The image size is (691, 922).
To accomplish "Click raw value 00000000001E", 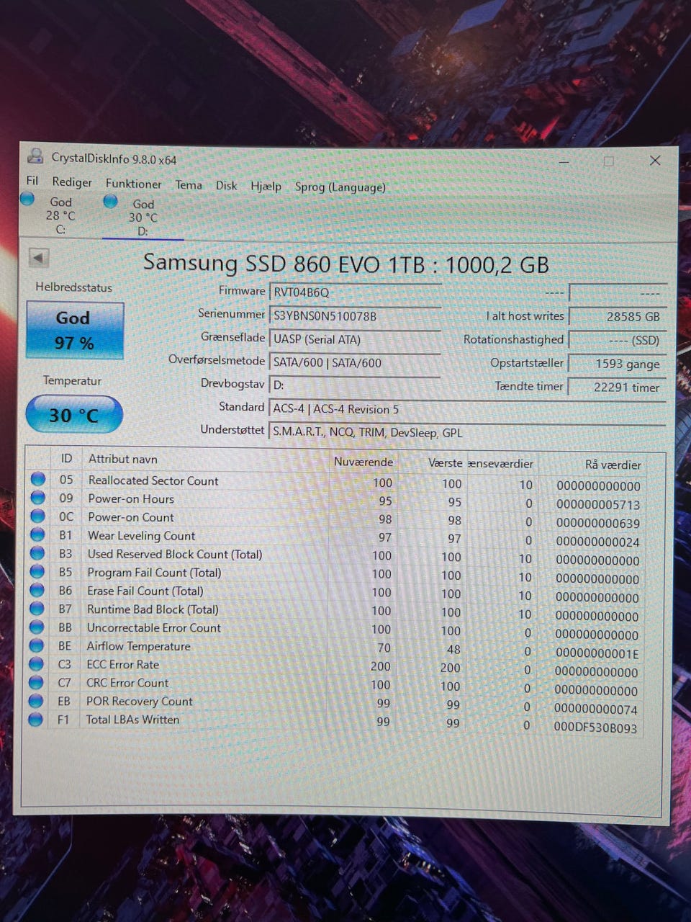I will coord(597,653).
